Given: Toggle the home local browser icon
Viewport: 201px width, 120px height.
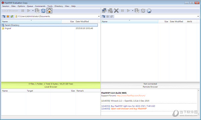Looking at the screenshot, I should click(50, 11).
